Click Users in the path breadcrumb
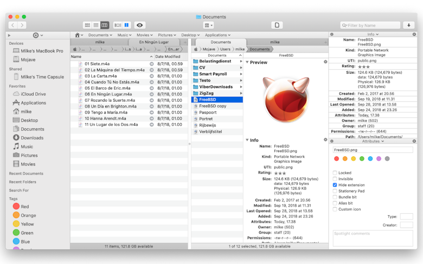Screen dimensions: 423x264 225,49
